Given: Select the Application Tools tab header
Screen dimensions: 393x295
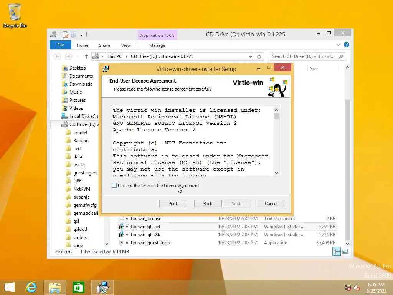Looking at the screenshot, I should 157,35.
